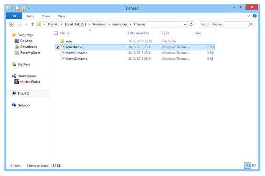Screen dimensions: 265x176
Task: Open Downloads in the navigation pane
Action: (28, 47)
